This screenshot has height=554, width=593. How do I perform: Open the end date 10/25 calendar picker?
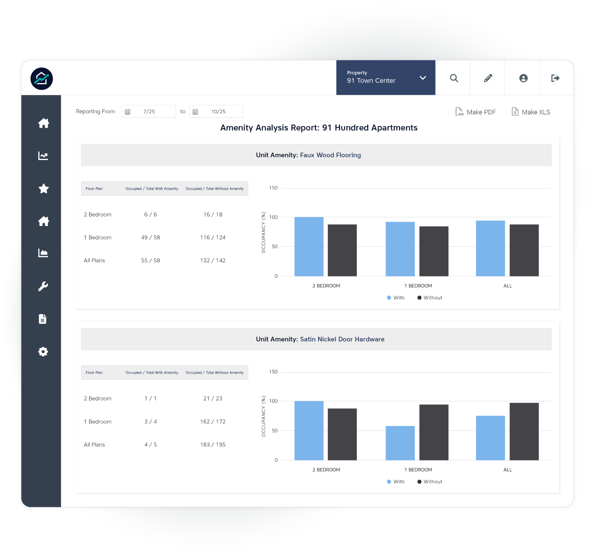[195, 112]
